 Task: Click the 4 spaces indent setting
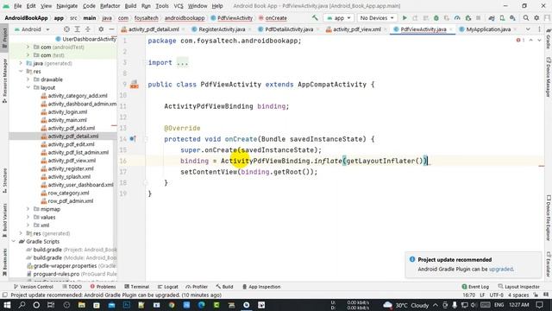pos(518,295)
